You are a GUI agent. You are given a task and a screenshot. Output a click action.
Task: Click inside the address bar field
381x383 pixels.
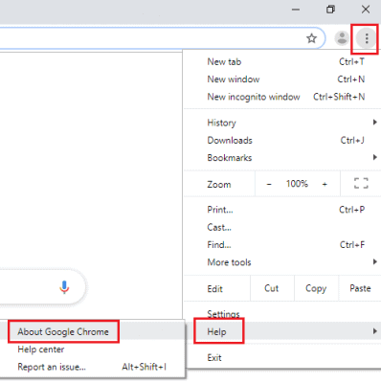tap(150, 38)
